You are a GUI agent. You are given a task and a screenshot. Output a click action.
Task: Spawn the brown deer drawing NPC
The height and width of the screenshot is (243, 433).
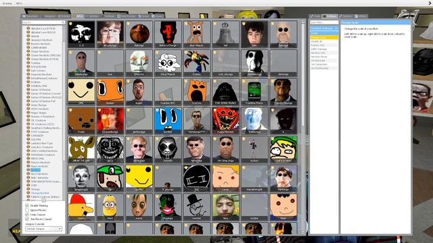click(81, 150)
